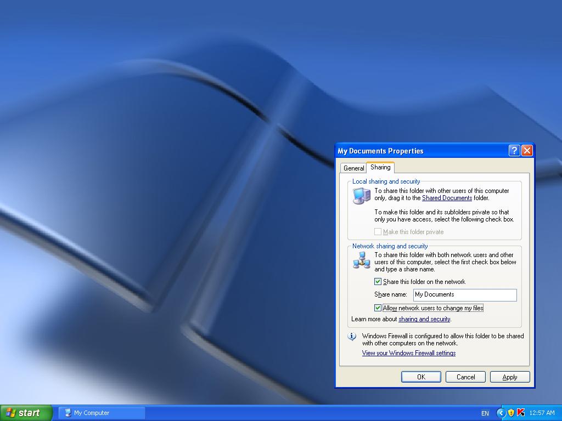
Task: Click the Apply button
Action: click(509, 377)
